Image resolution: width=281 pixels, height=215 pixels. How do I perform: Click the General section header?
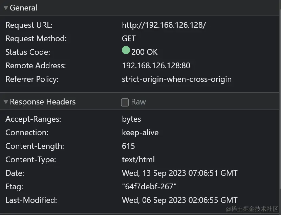[x=23, y=8]
